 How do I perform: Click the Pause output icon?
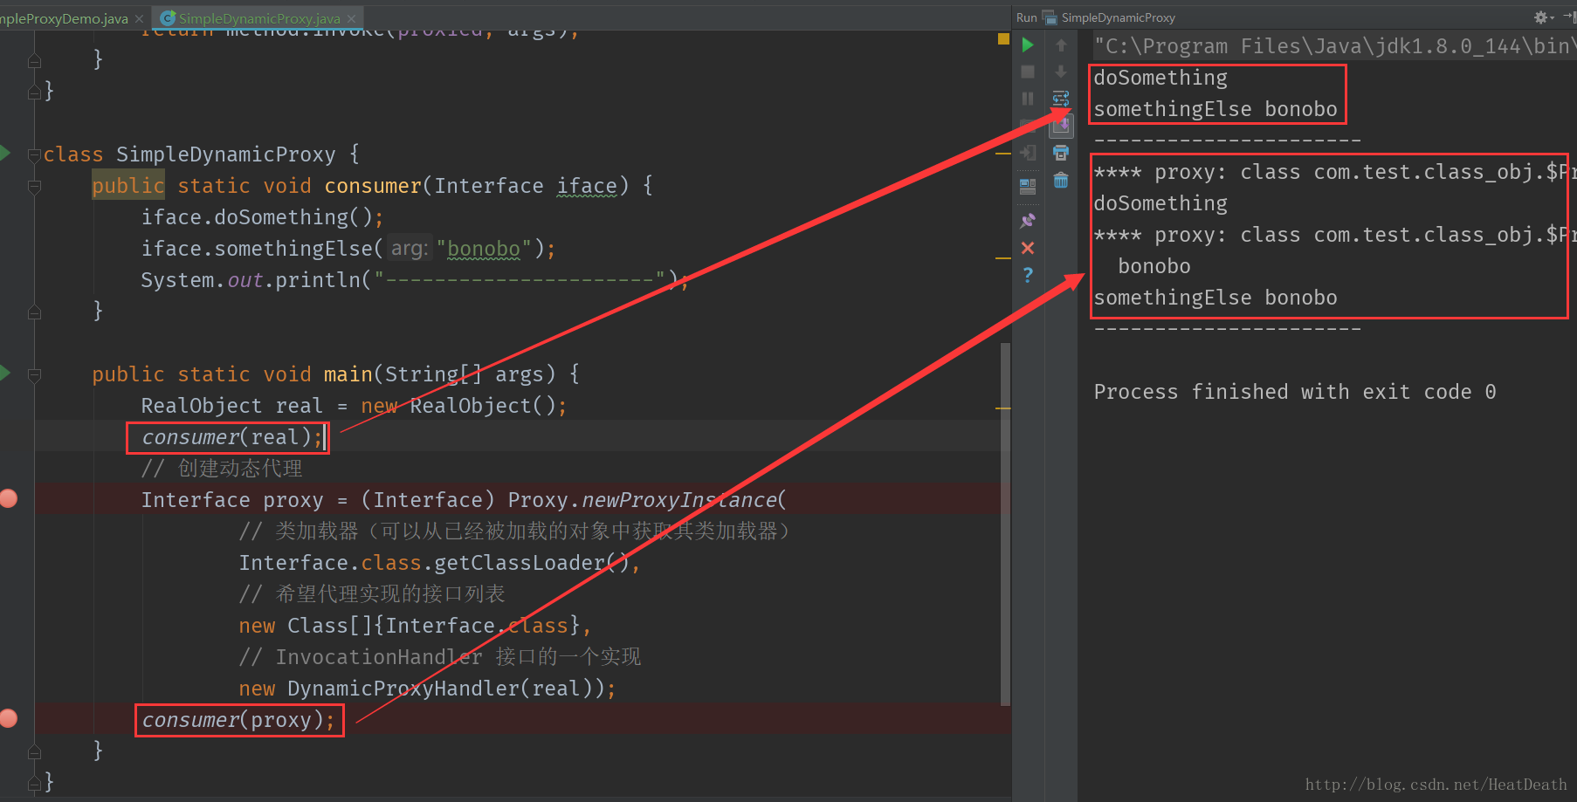(1028, 99)
